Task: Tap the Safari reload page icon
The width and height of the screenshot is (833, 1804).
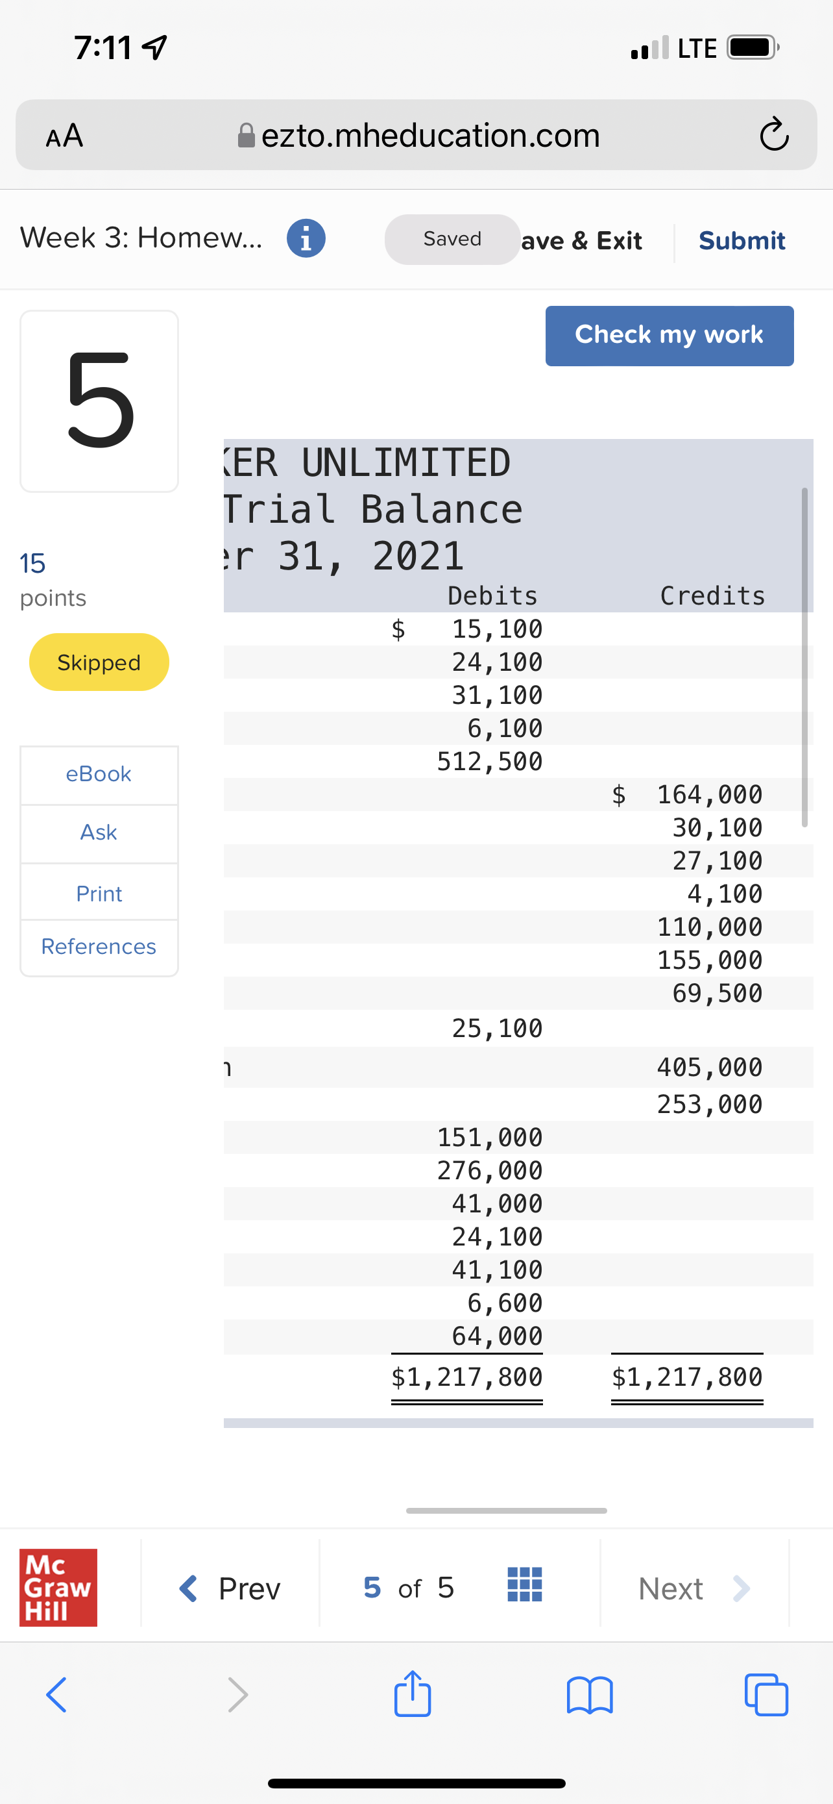Action: point(773,134)
